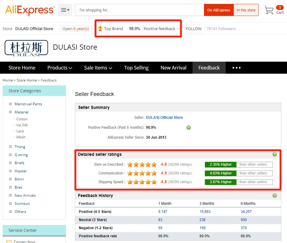Click the Contact Now link
The width and height of the screenshot is (287, 243).
click(x=24, y=241)
